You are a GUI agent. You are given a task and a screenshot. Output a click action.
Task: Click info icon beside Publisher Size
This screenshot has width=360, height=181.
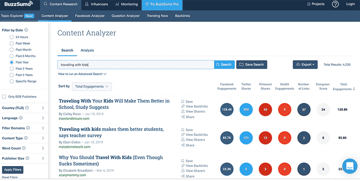pos(28,158)
